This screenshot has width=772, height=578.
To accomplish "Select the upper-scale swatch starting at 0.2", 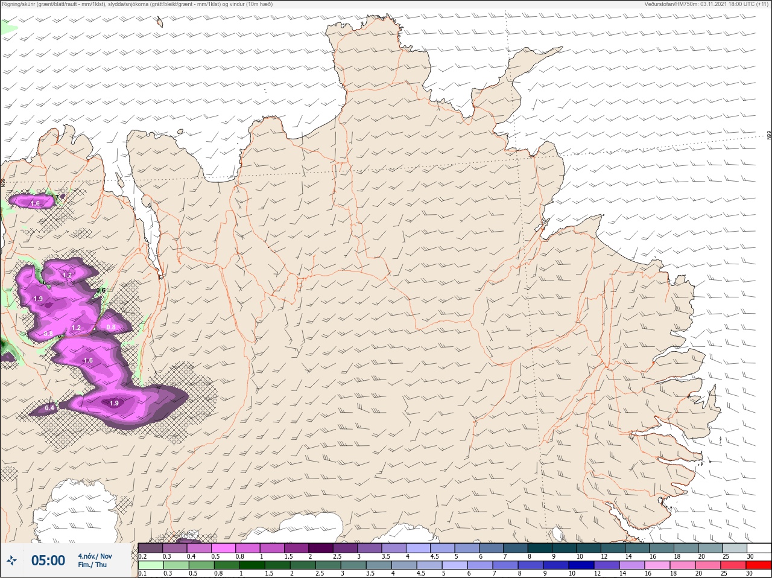I will tap(150, 548).
